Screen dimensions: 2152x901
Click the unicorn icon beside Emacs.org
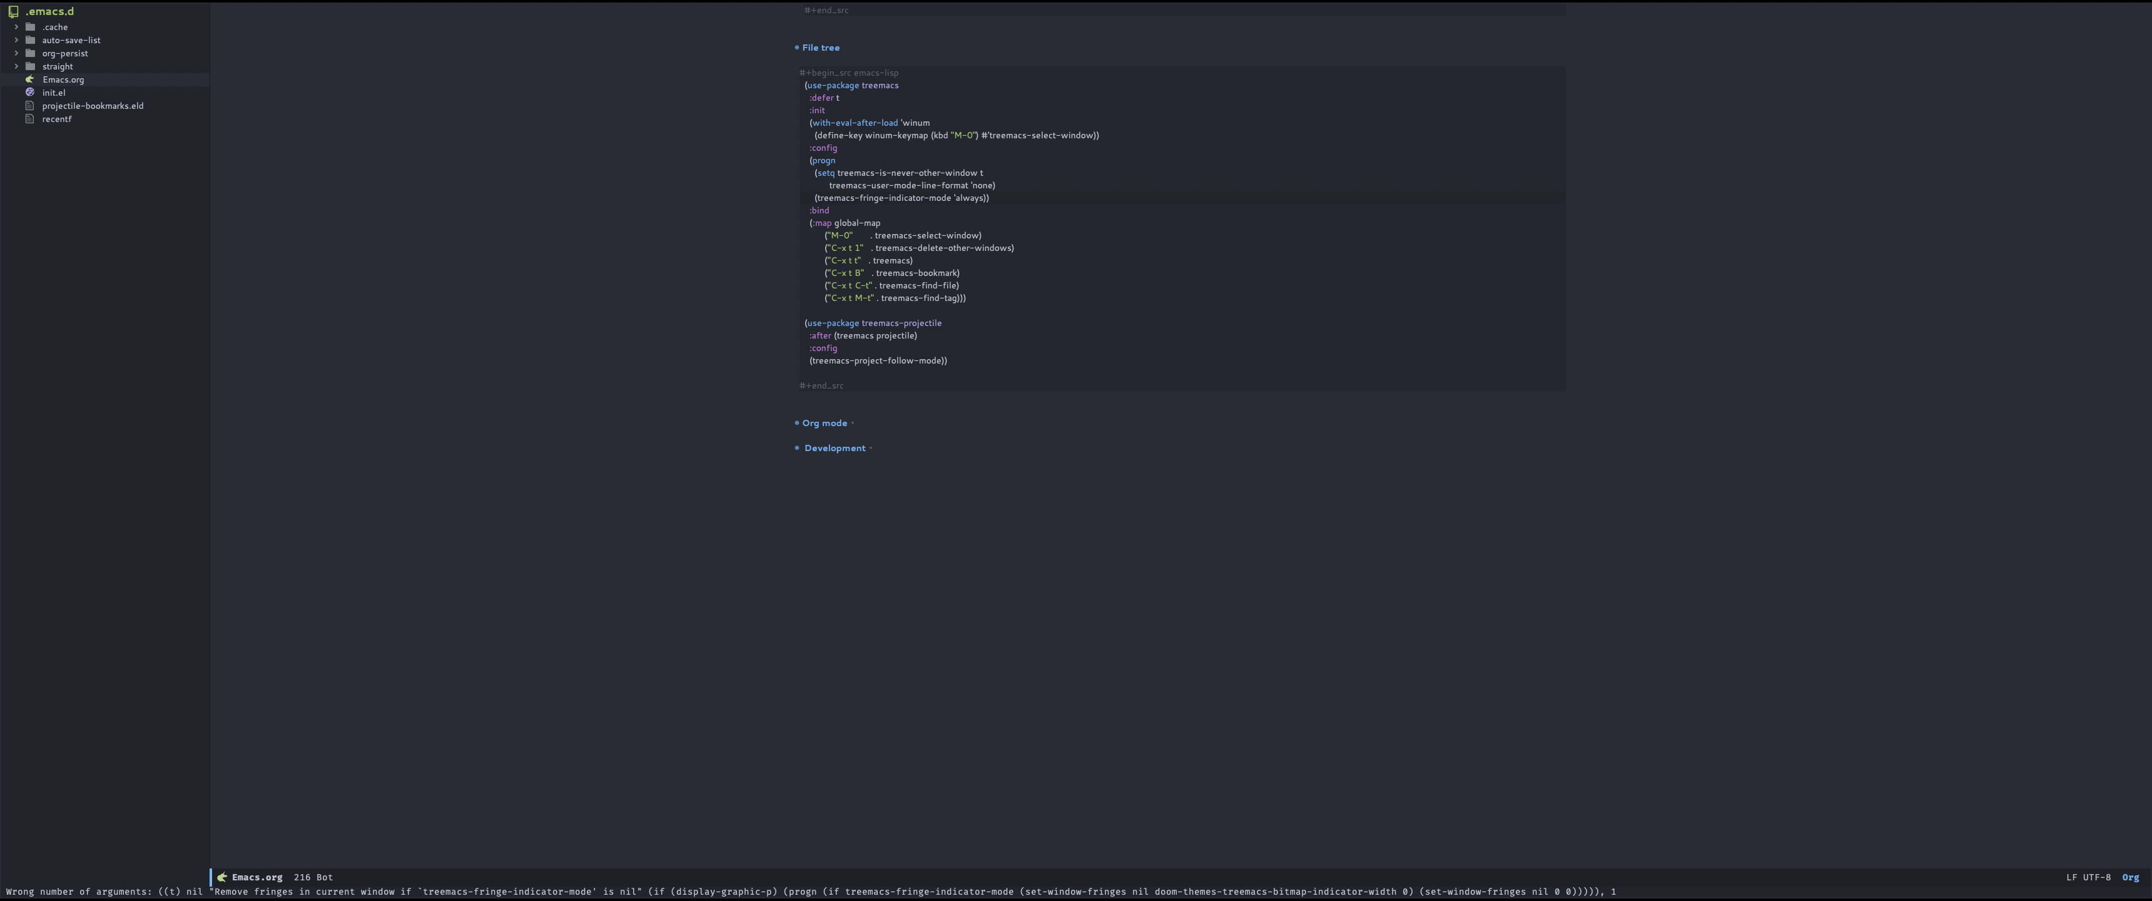30,79
